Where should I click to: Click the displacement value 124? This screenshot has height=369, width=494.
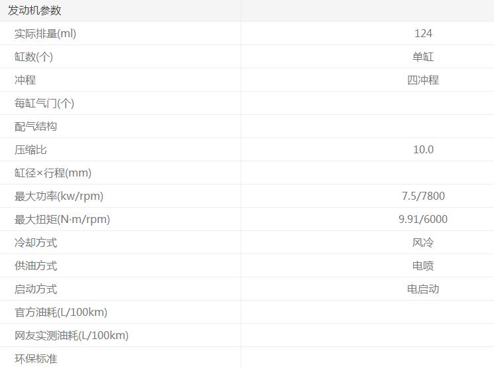point(423,34)
